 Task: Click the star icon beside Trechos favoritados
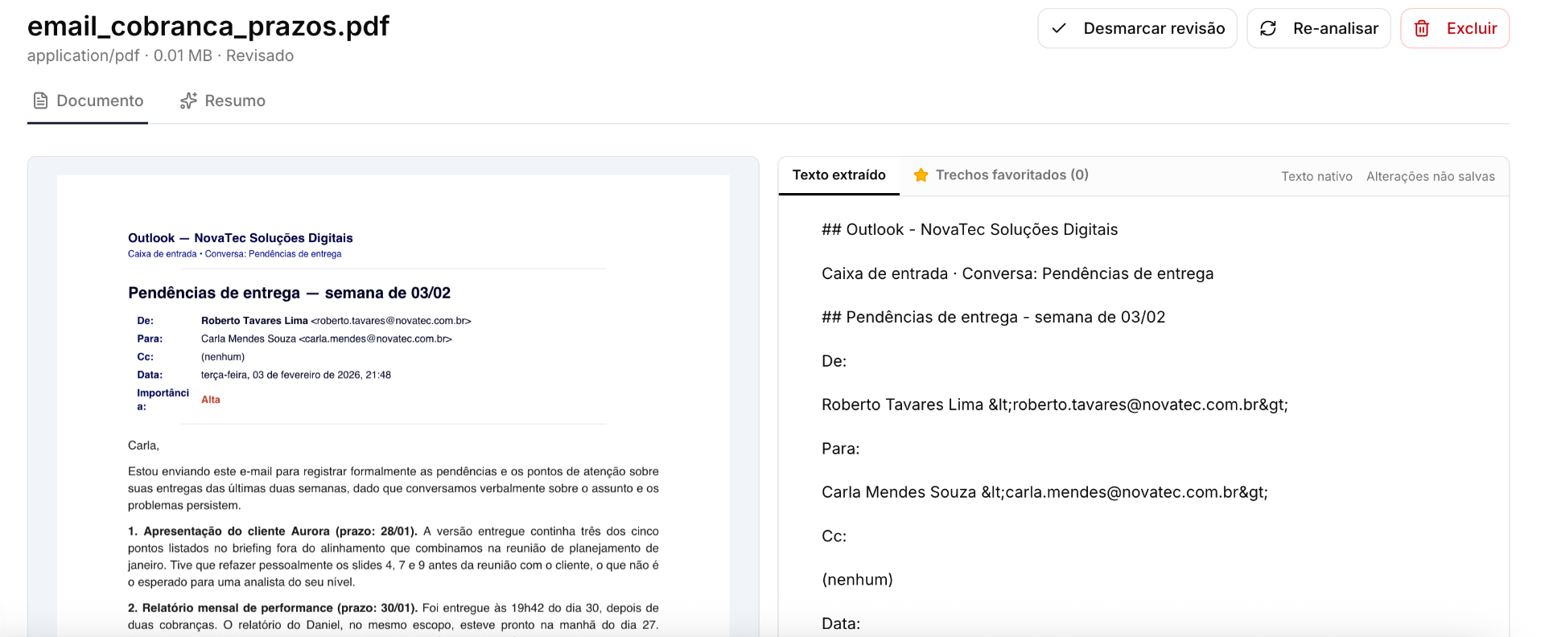(x=921, y=175)
